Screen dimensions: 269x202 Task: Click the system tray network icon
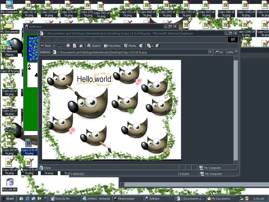tap(242, 199)
